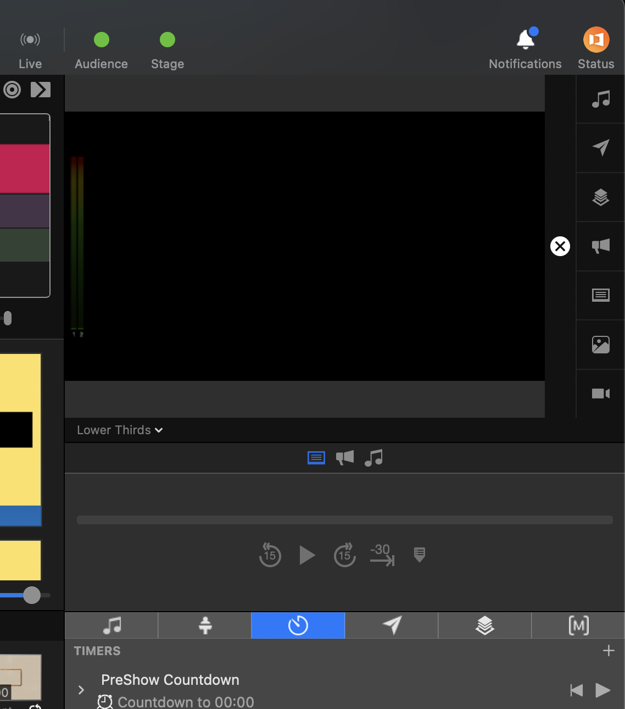
Task: Open the Props panel via megaphone icon
Action: pos(600,246)
